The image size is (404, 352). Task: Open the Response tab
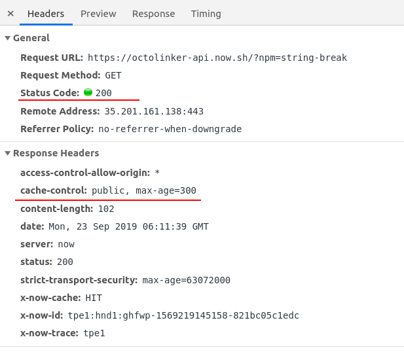click(x=153, y=13)
